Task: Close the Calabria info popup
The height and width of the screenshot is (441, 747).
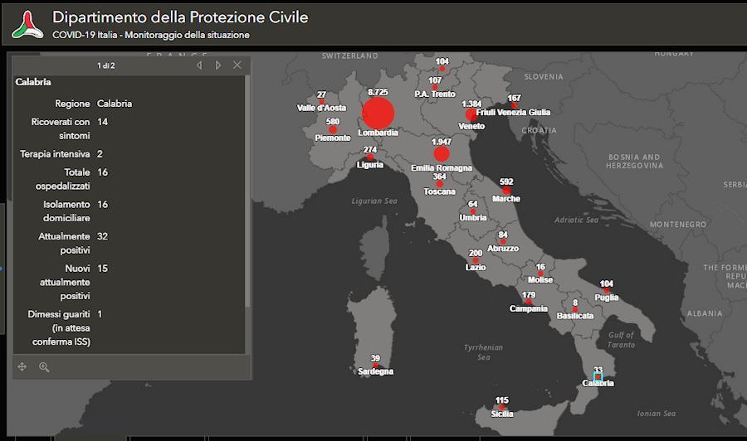Action: pyautogui.click(x=237, y=65)
